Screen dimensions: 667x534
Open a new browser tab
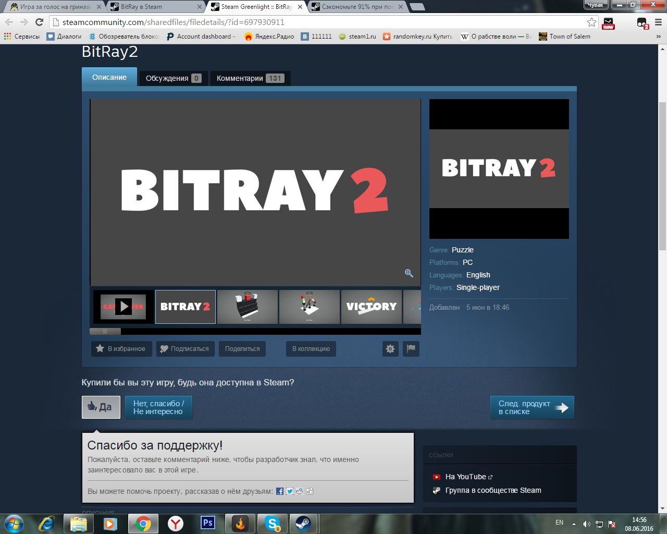tap(417, 7)
